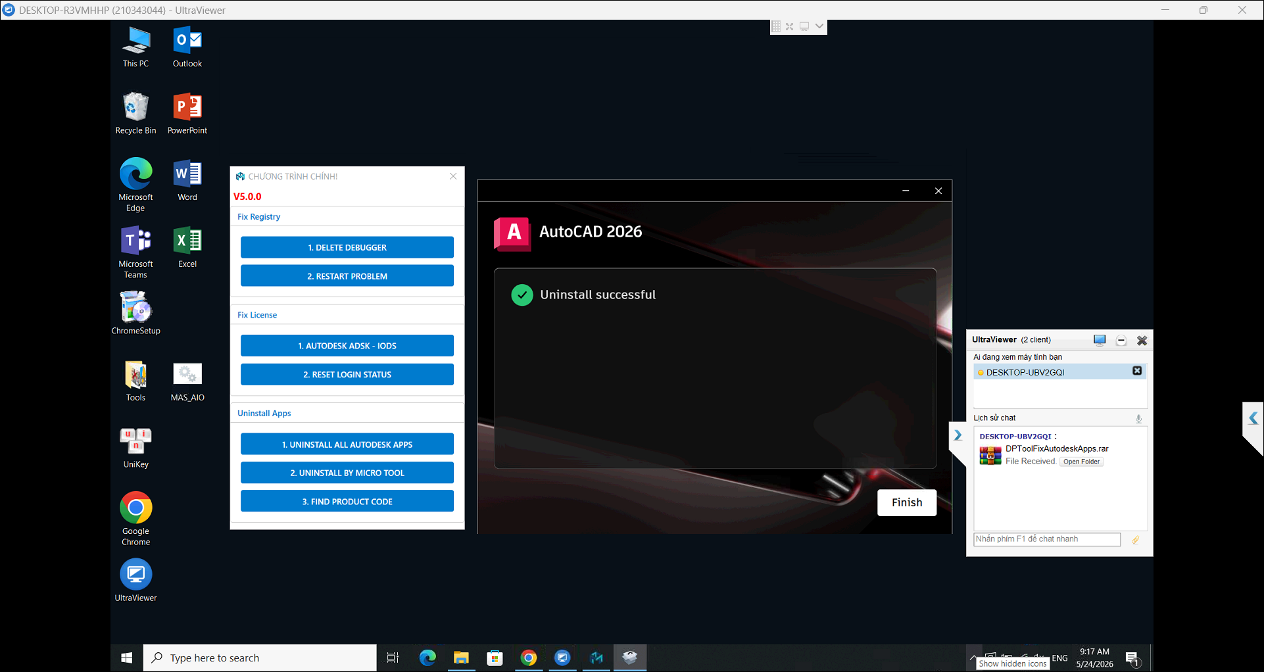
Task: Switch to Chrome on the taskbar
Action: [529, 658]
